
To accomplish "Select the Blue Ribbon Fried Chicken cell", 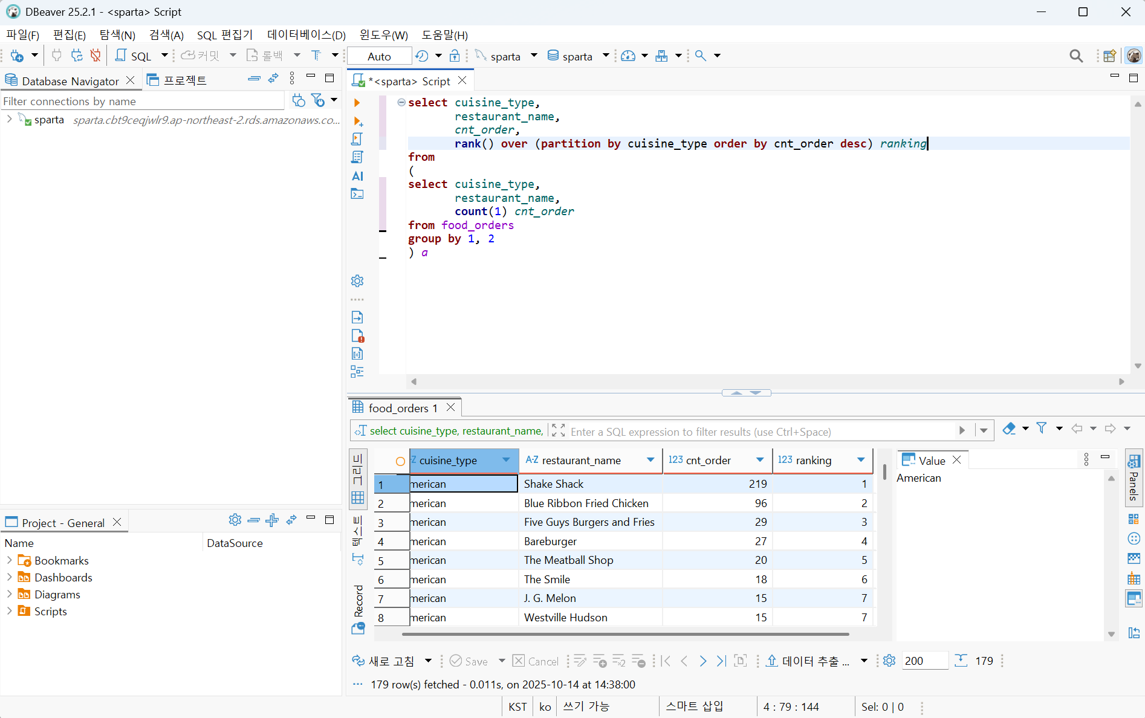I will pyautogui.click(x=591, y=503).
